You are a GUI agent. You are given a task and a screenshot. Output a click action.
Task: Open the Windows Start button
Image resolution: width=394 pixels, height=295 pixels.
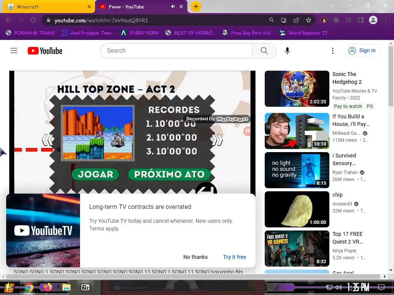tap(9, 287)
